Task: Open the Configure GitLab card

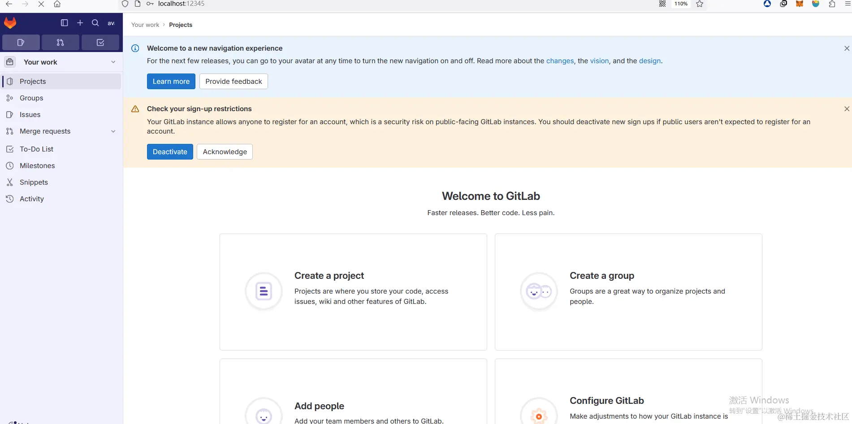Action: [x=628, y=392]
